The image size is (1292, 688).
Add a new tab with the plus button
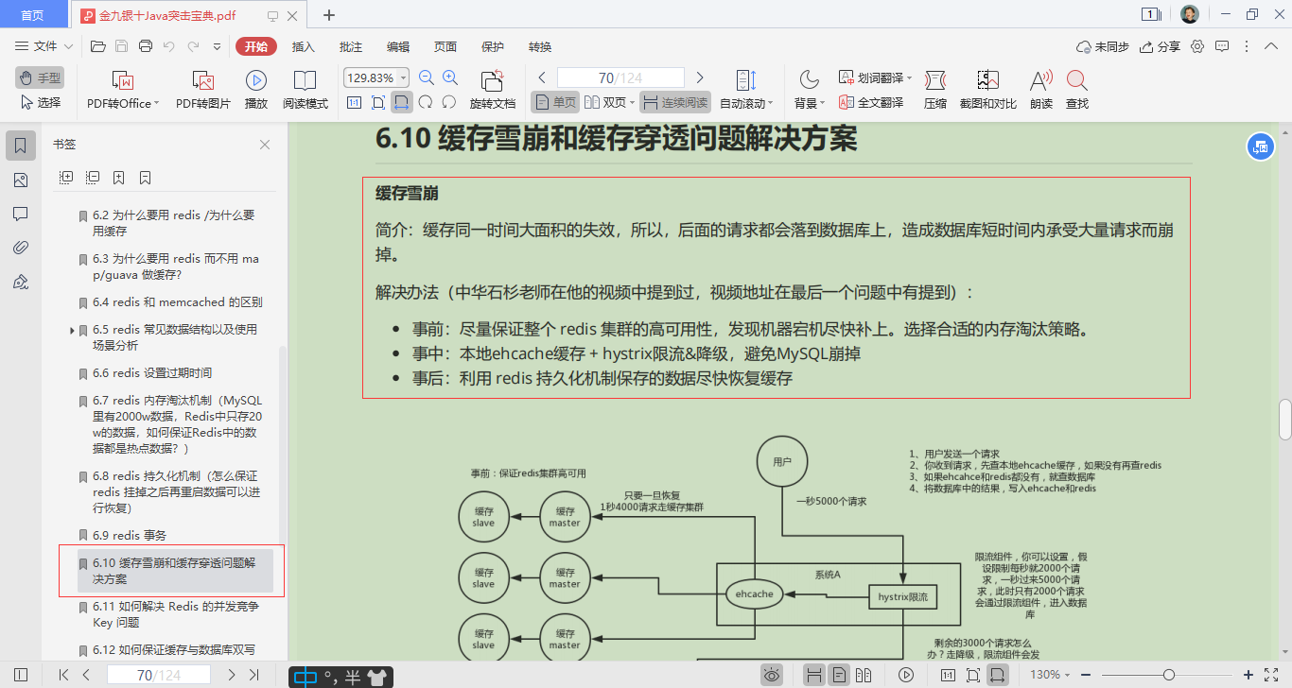click(x=329, y=15)
